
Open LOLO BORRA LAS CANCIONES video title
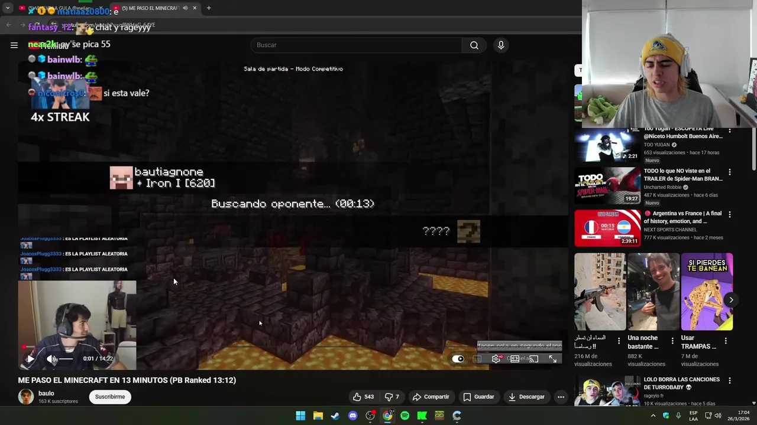[681, 383]
